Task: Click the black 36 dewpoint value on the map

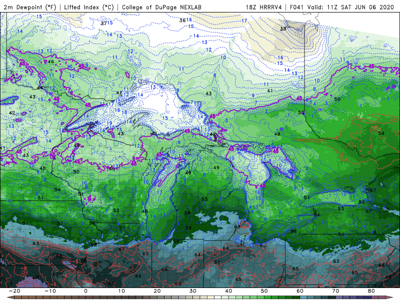Action: [182, 20]
